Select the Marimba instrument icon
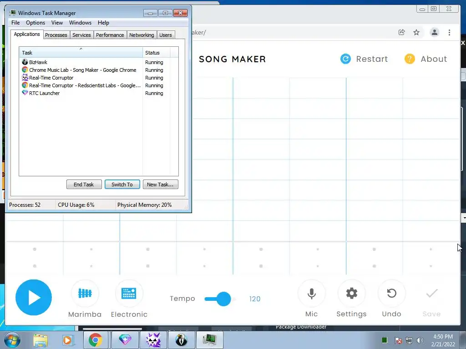Viewport: 466px width, 349px height. pyautogui.click(x=85, y=294)
